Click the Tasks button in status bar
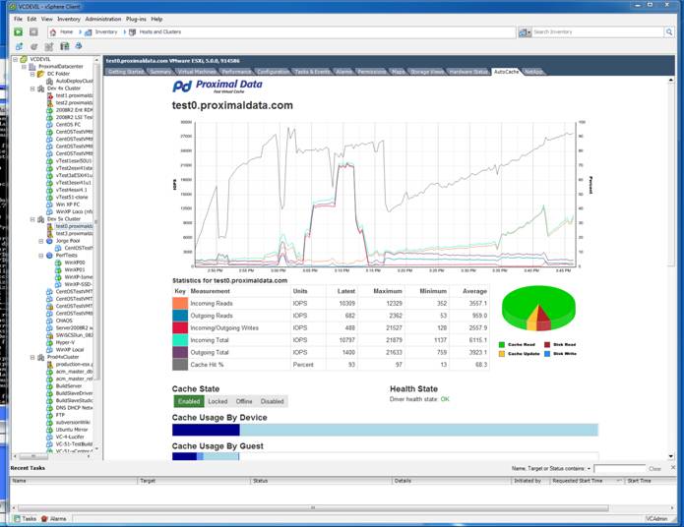 coord(25,519)
